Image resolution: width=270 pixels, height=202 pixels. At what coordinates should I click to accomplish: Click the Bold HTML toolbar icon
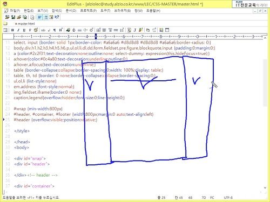tap(12, 30)
